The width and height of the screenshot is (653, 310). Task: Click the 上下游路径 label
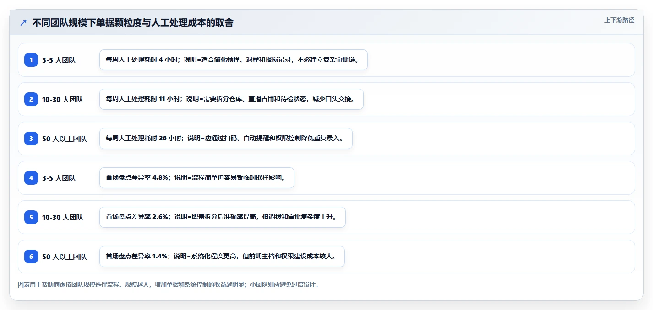pyautogui.click(x=619, y=20)
